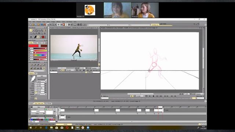Switch to Picker tab in Color panel
Viewport: 235px width, 132px height.
click(35, 43)
